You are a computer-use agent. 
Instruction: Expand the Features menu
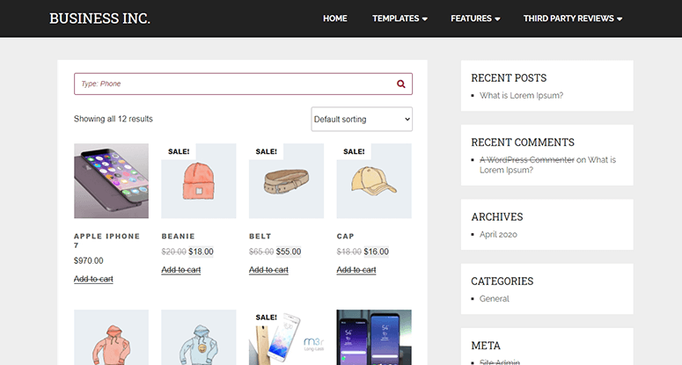(475, 18)
